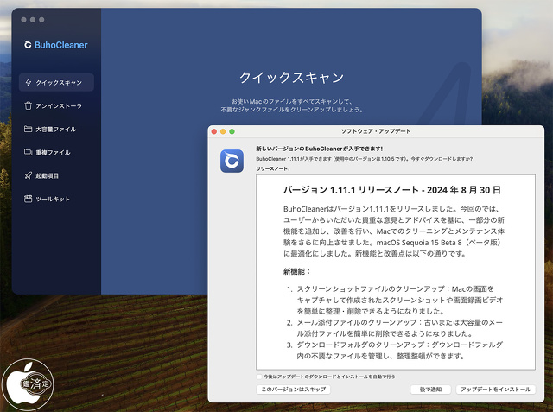This screenshot has height=412, width=553.
Task: Click the release notes heading バージョン 1.11.1
Action: click(391, 190)
